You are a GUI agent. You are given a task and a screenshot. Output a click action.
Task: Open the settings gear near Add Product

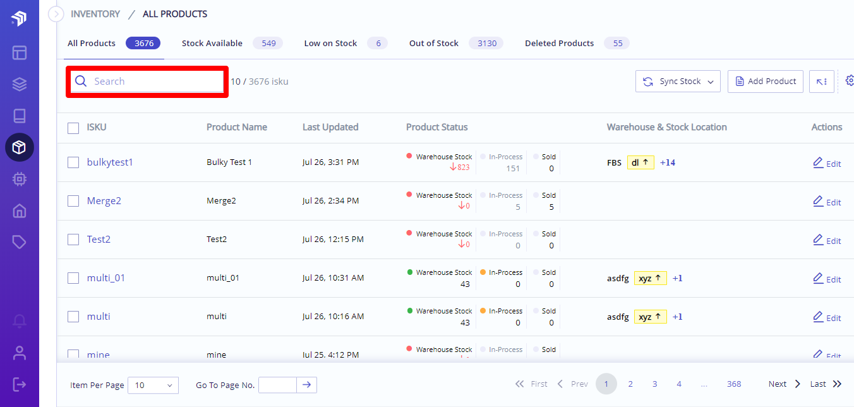(x=850, y=81)
